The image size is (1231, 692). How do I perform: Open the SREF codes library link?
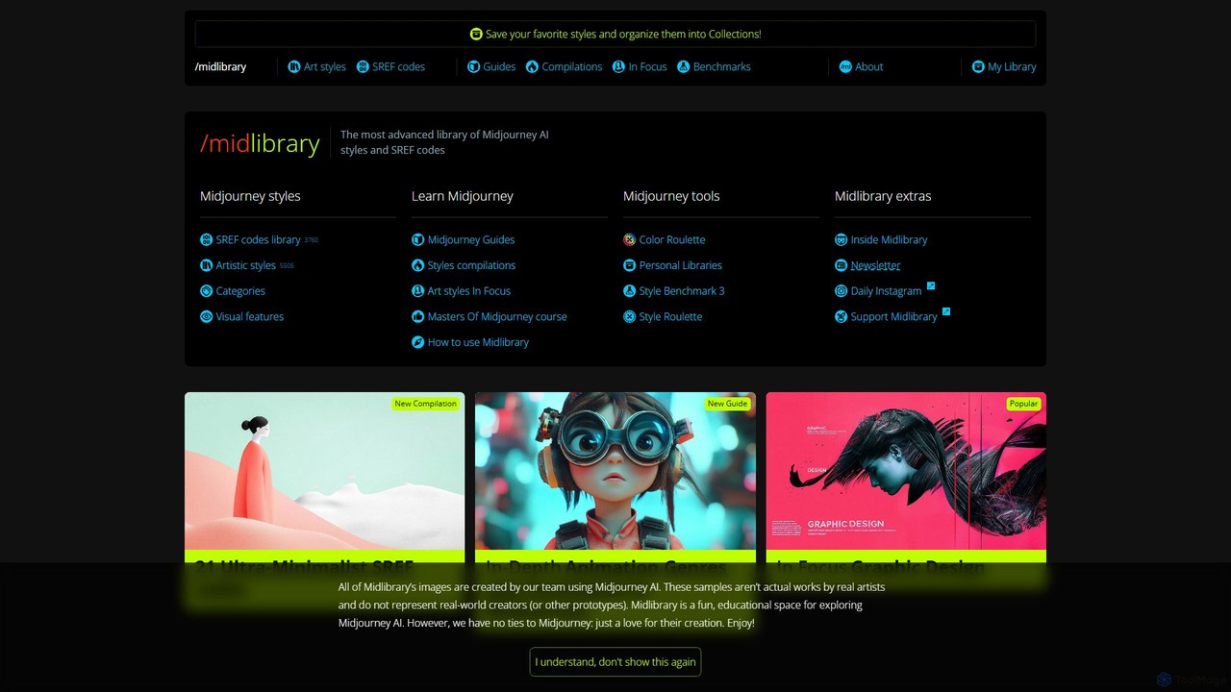(x=259, y=239)
